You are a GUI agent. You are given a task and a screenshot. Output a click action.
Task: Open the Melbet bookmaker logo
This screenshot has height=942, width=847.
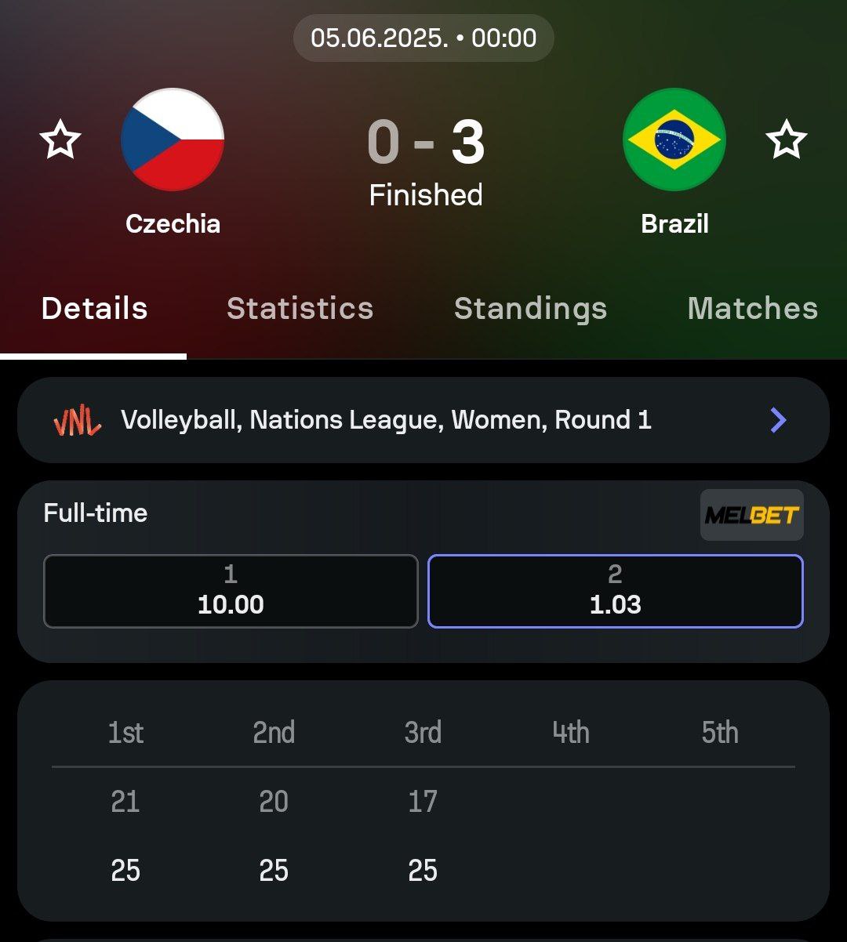751,515
